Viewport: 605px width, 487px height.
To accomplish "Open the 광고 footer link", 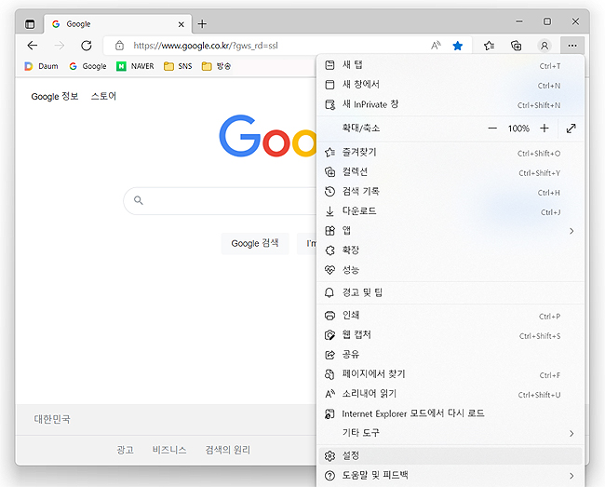I will pos(126,450).
